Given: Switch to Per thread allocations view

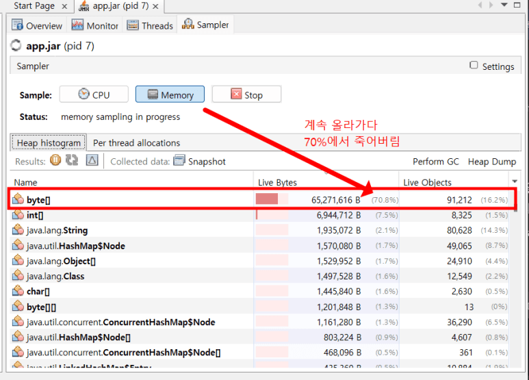Looking at the screenshot, I should [x=136, y=143].
